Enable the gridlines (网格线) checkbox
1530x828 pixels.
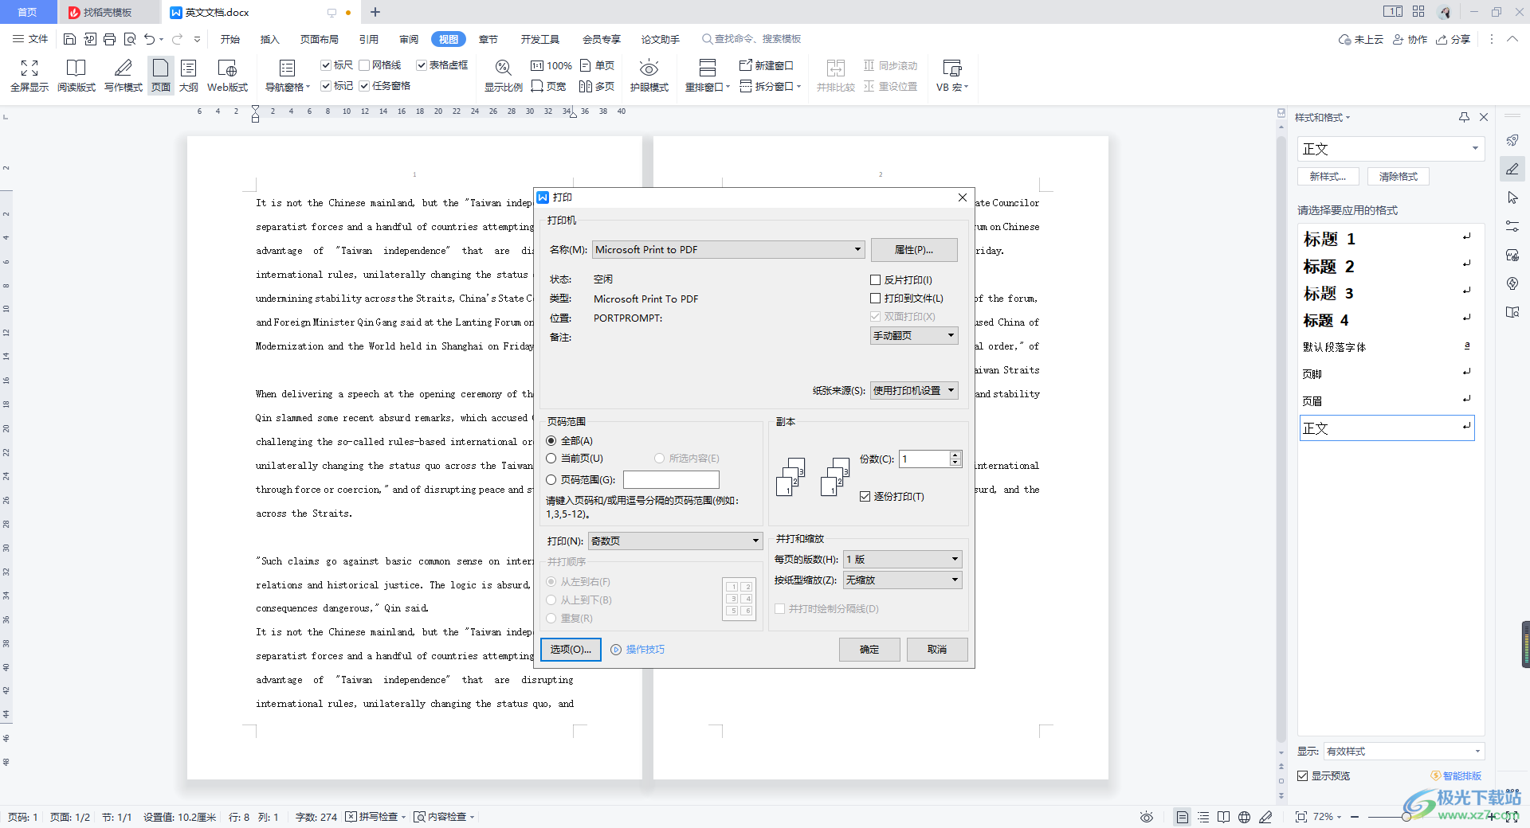pos(364,65)
